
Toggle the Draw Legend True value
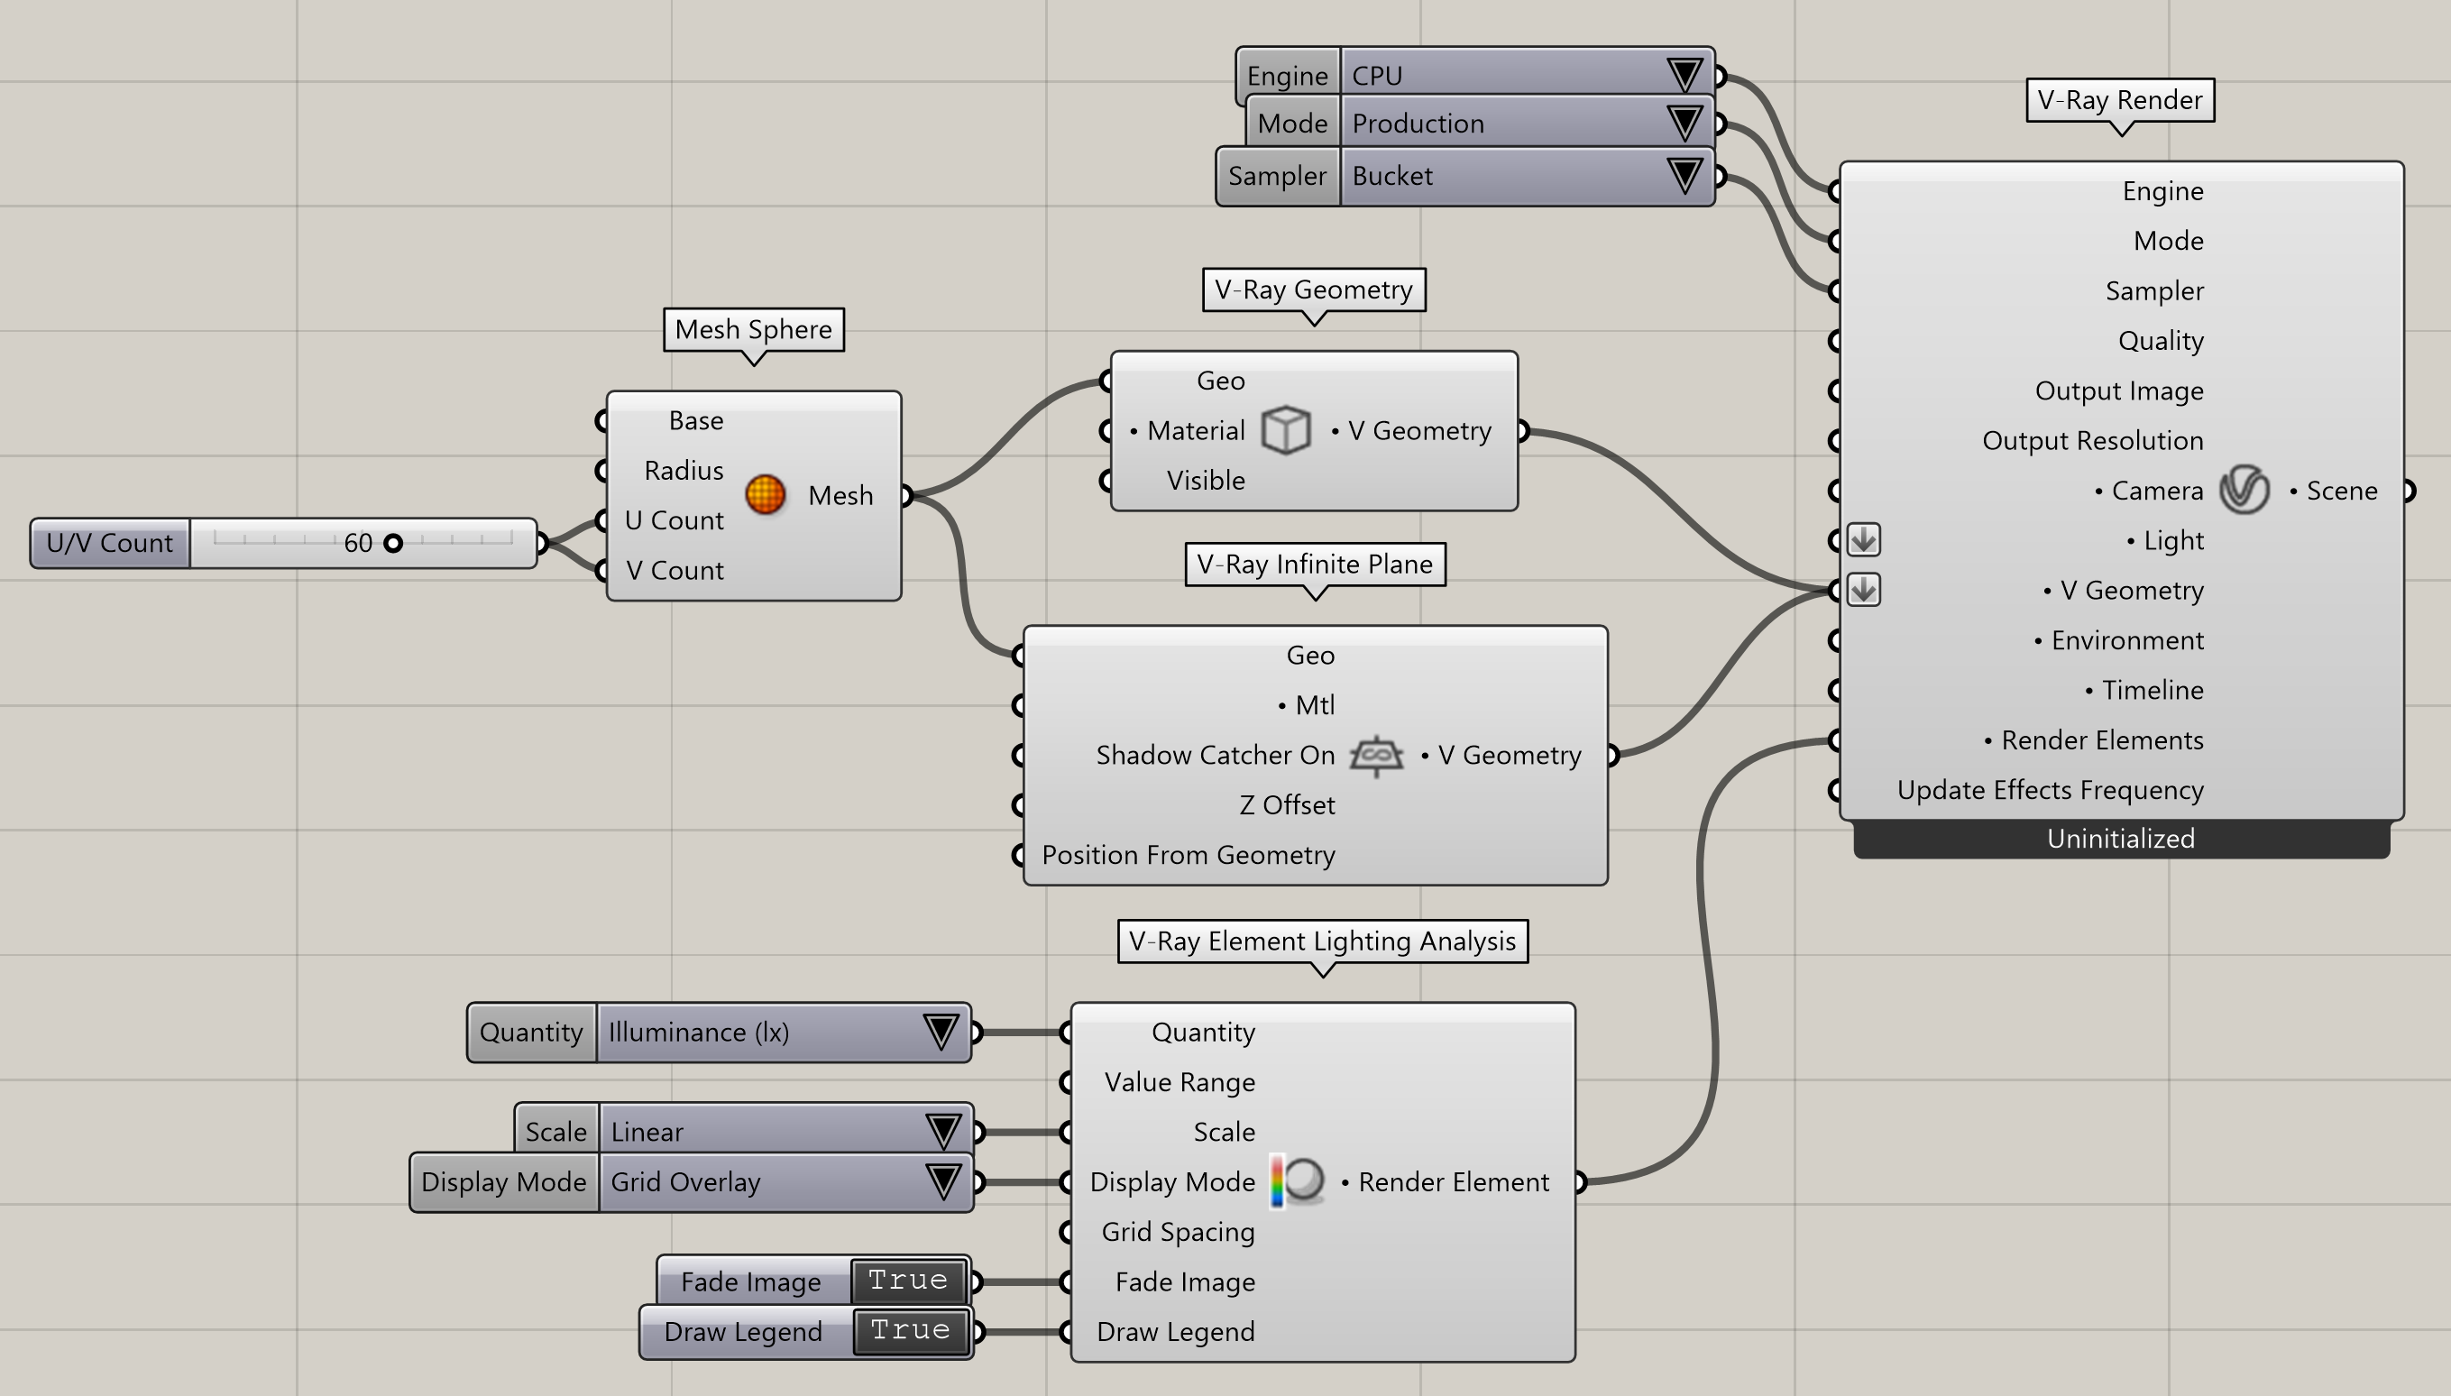910,1331
